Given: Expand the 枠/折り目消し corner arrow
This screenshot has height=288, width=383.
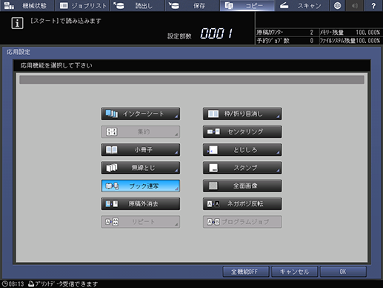Looking at the screenshot, I should tap(278, 117).
